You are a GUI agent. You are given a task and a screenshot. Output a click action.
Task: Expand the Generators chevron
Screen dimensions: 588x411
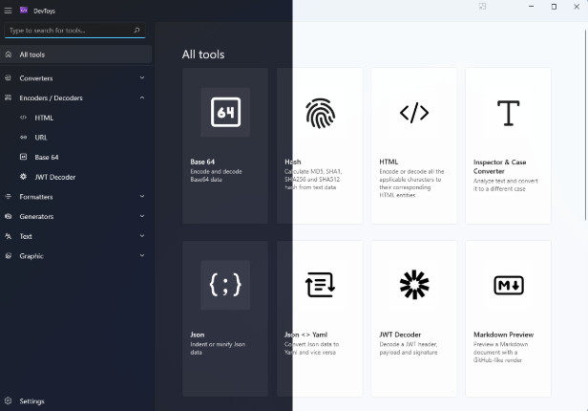coord(142,216)
